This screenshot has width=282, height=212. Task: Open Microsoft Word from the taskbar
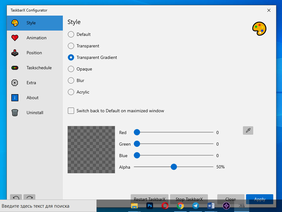211,206
